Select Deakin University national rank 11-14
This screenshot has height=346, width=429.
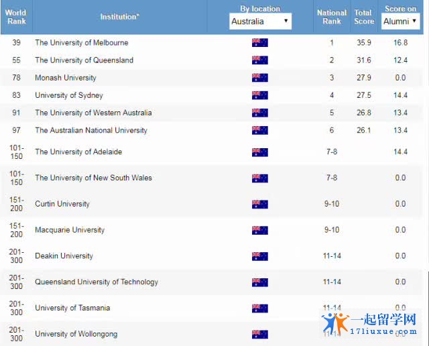pos(332,256)
